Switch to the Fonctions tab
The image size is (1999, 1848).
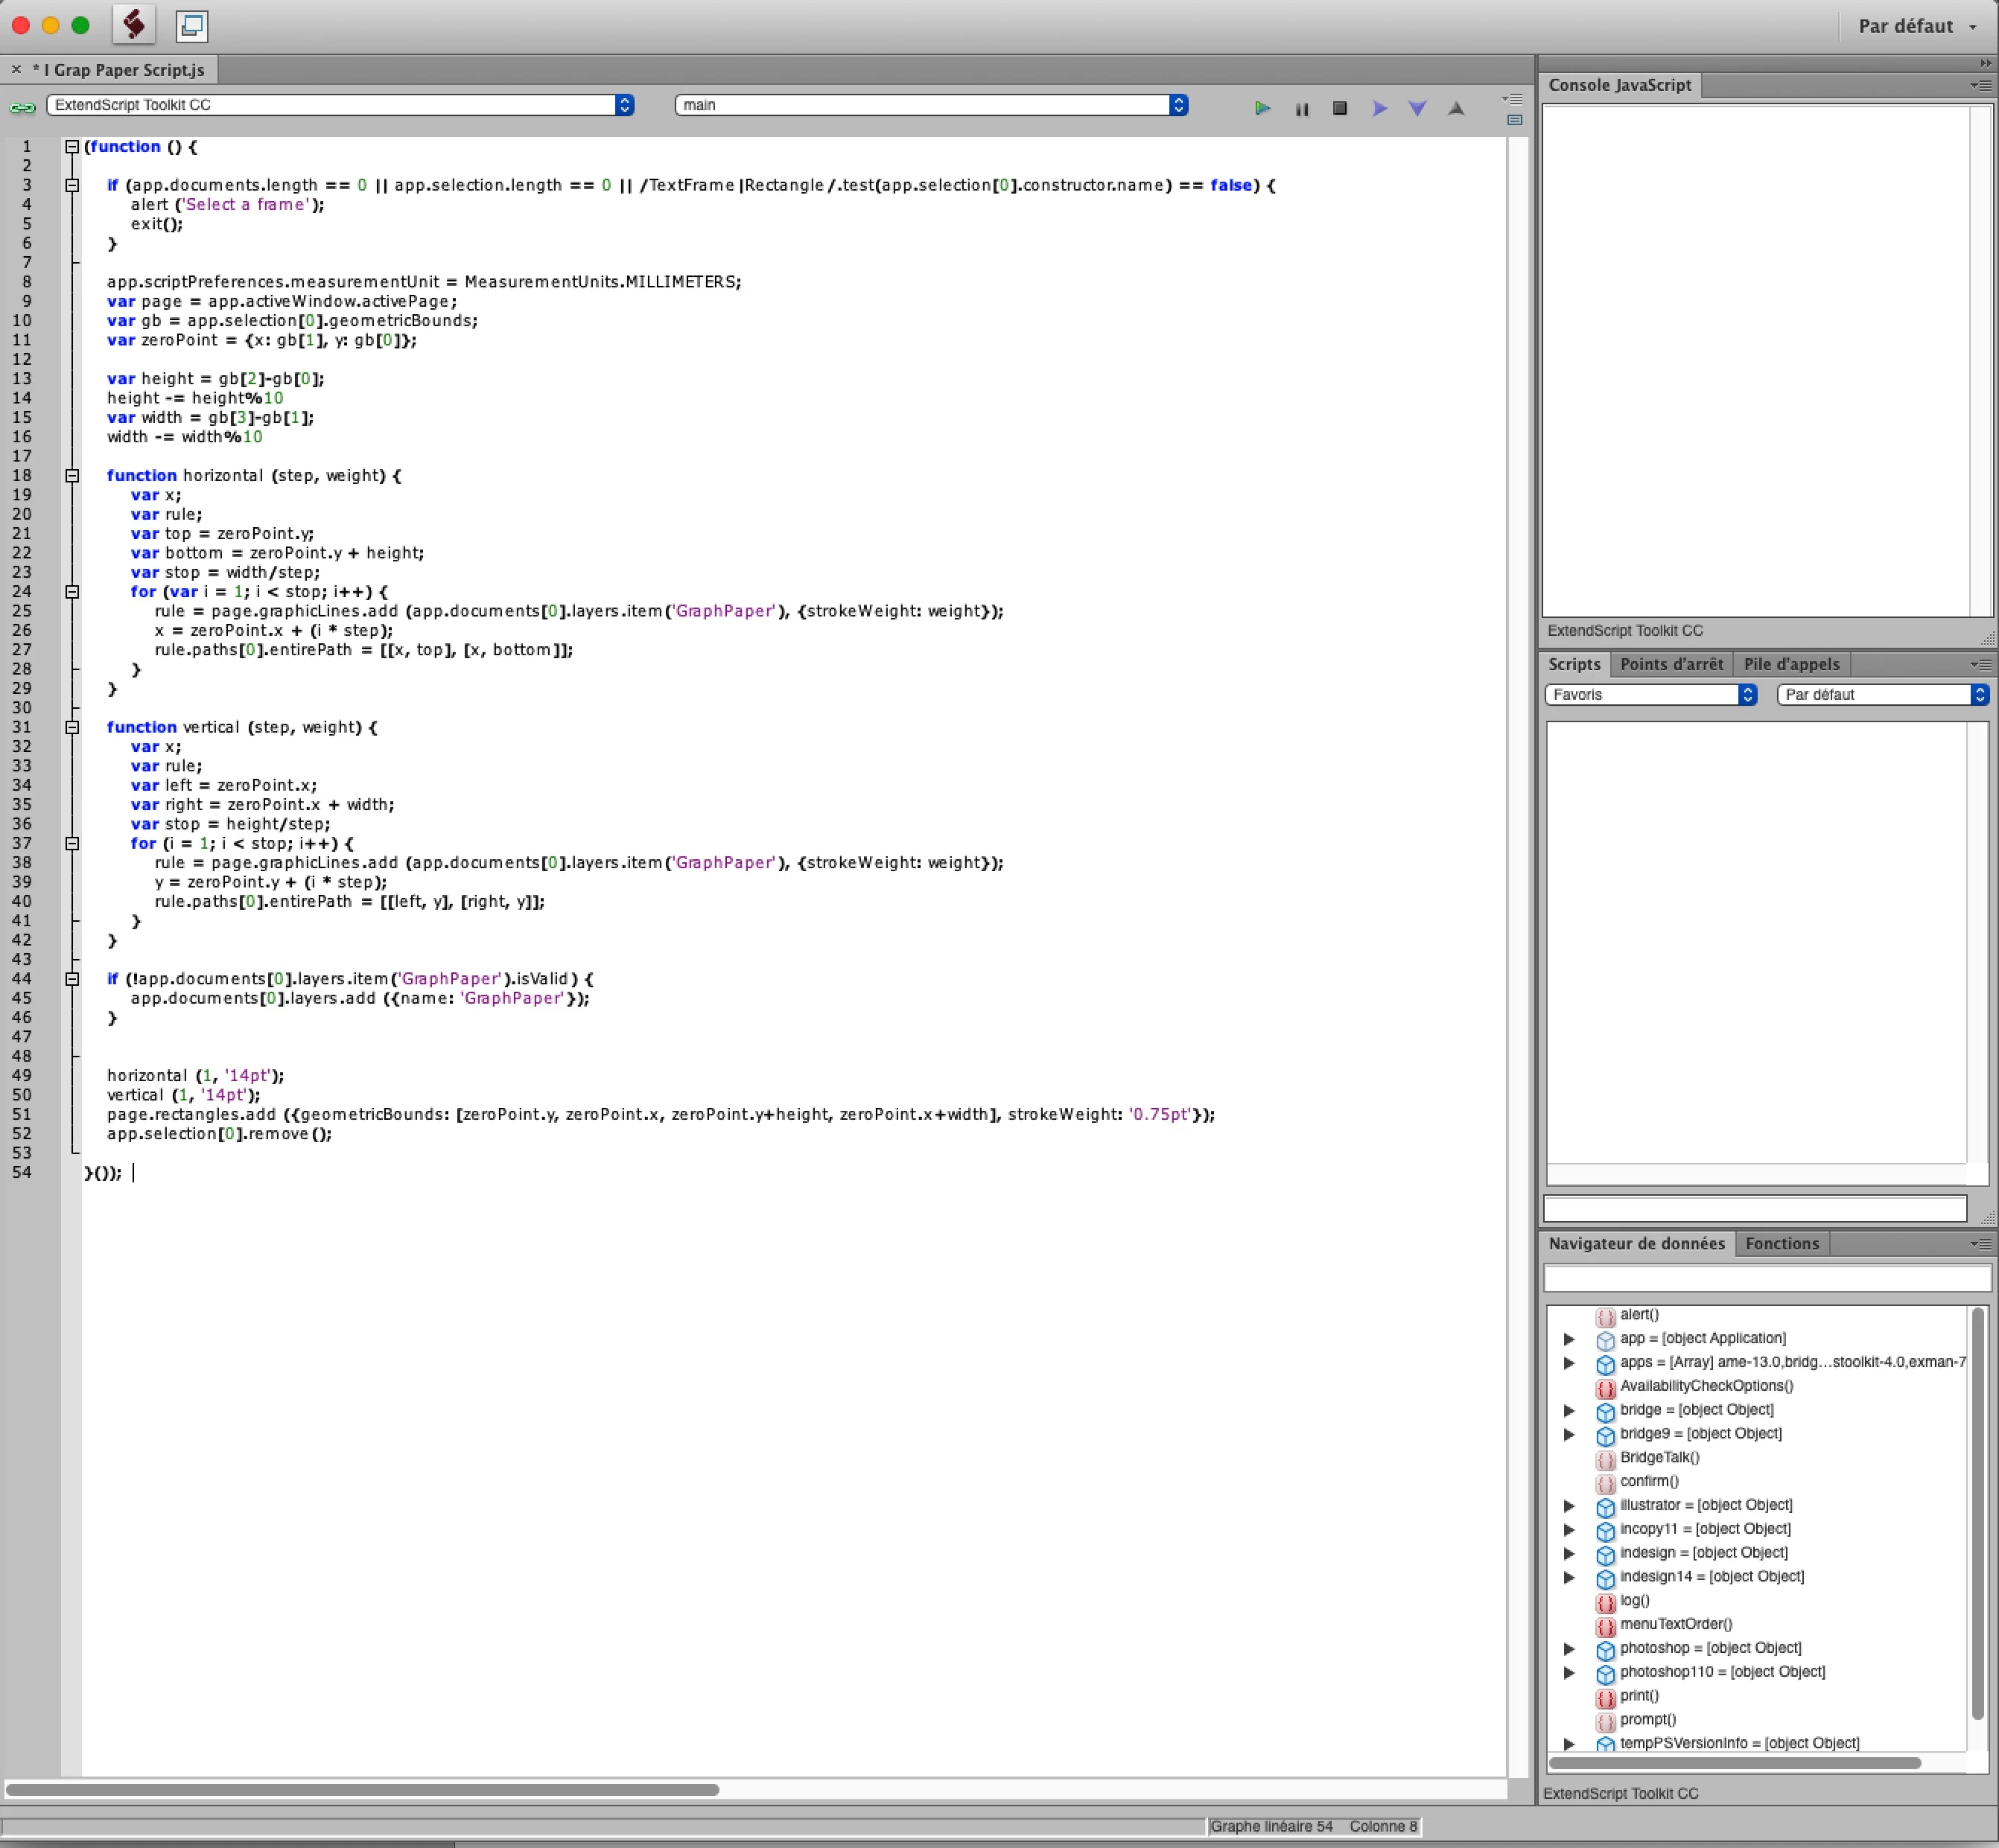pos(1782,1244)
